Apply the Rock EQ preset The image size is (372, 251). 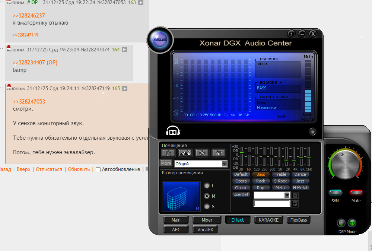261,181
